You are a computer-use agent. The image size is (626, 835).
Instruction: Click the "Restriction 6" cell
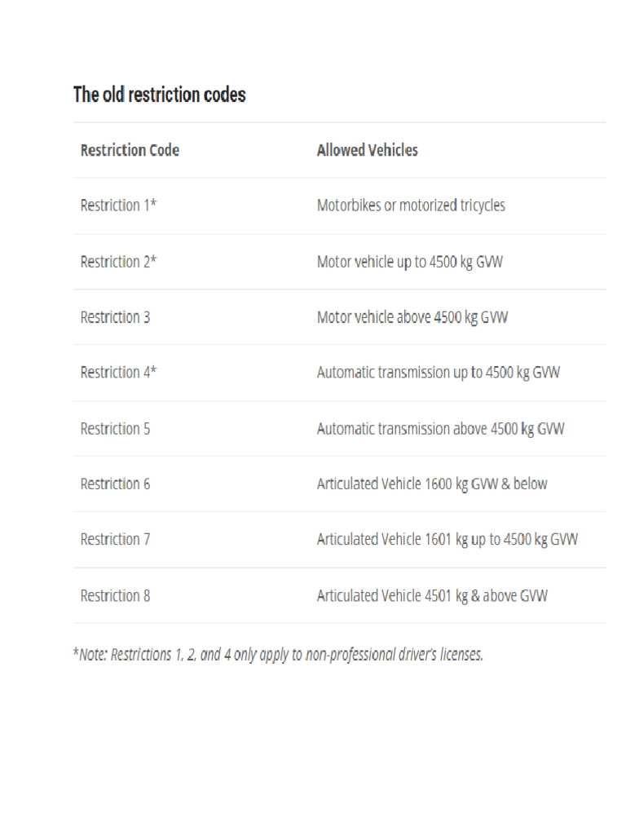pos(115,484)
